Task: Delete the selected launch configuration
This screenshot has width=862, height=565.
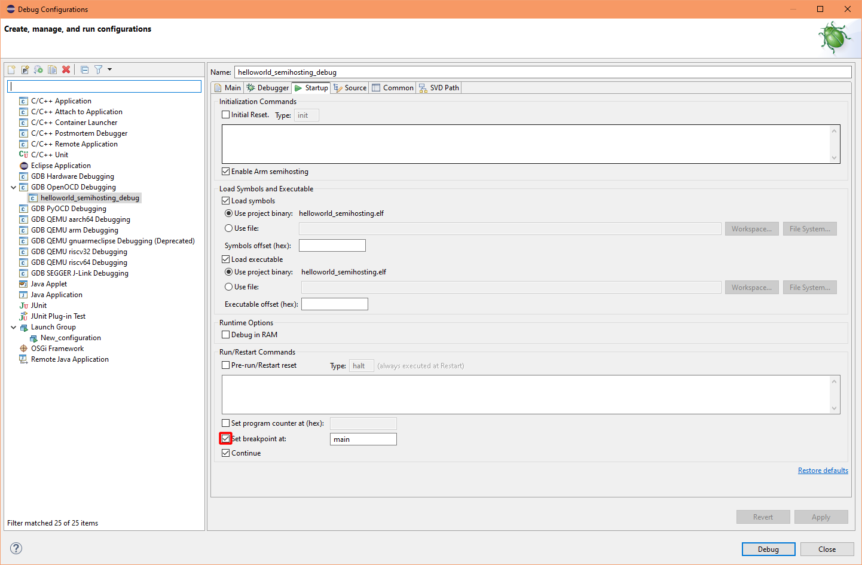Action: [65, 69]
